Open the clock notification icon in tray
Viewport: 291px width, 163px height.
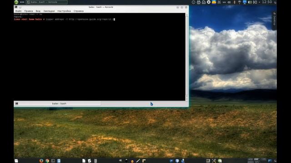tap(193, 2)
